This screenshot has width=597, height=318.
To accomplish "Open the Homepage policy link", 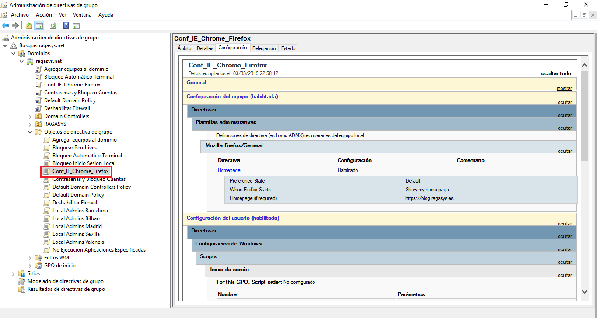I will coord(229,170).
